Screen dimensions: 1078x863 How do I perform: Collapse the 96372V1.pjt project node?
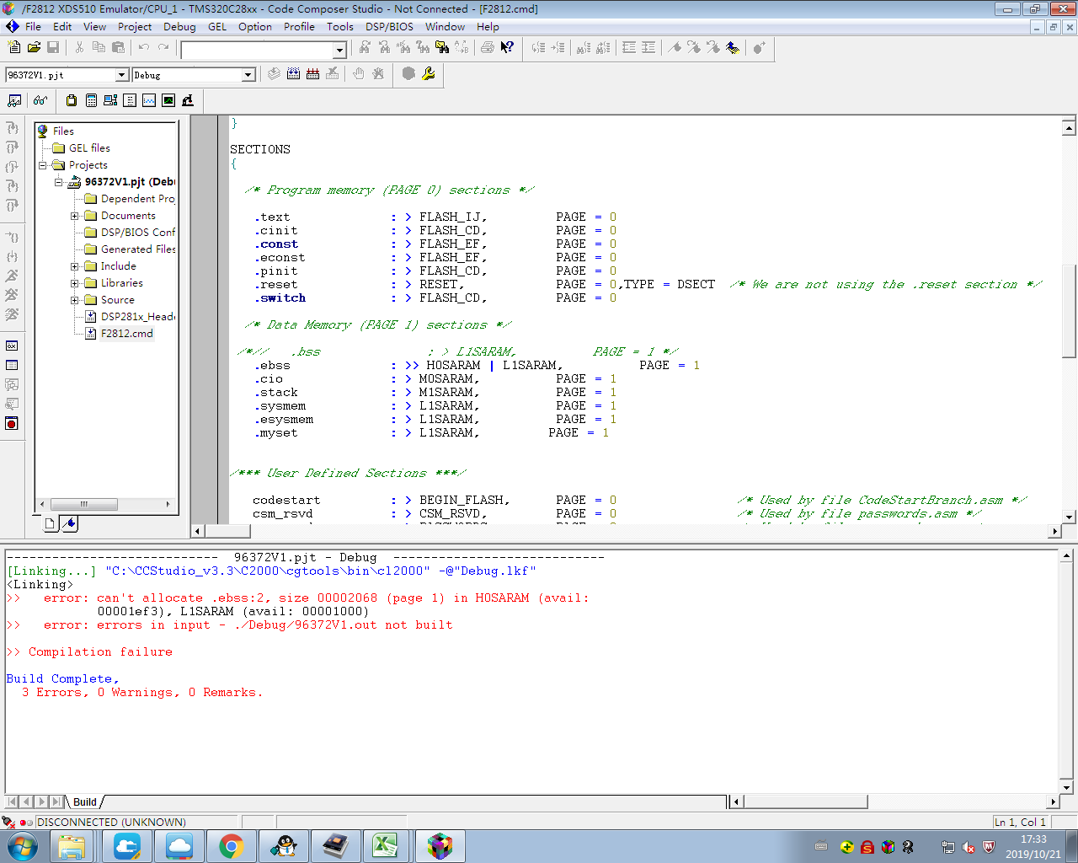58,182
